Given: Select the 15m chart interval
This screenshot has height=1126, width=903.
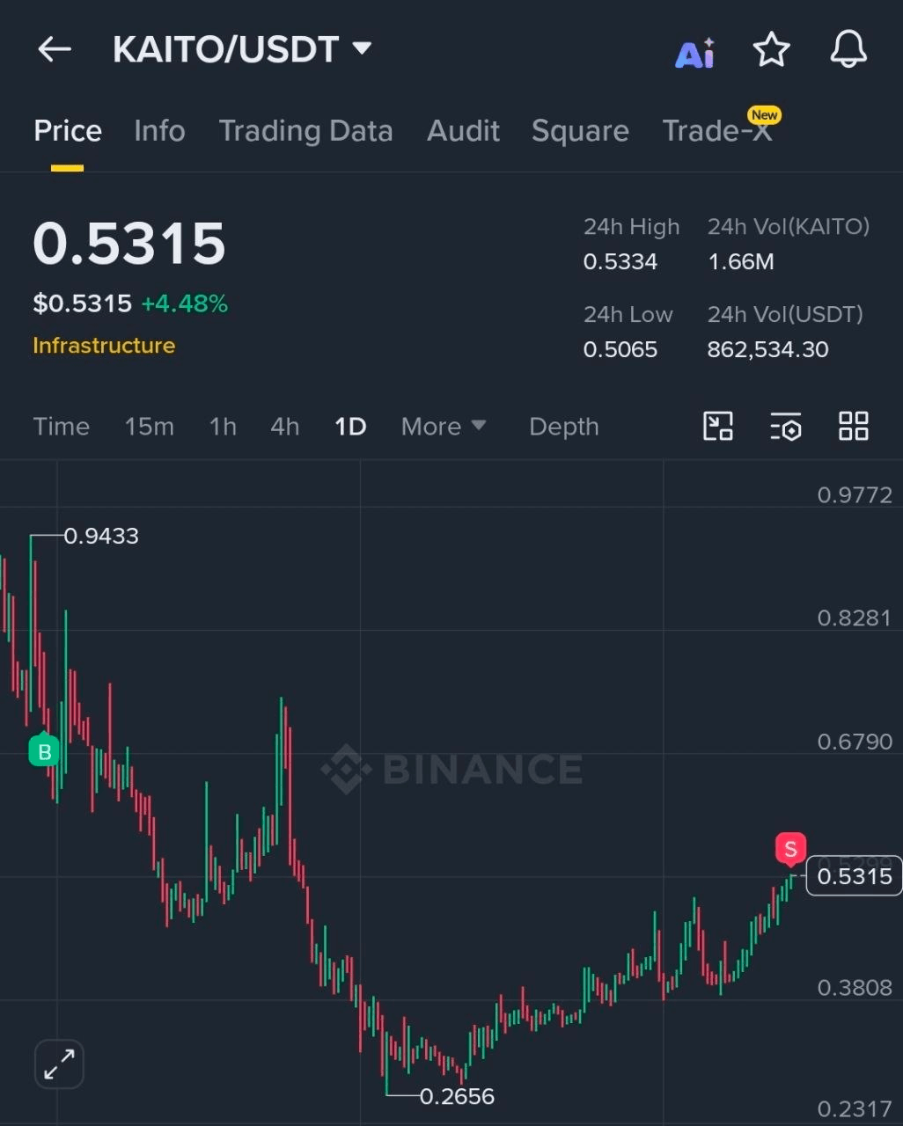Looking at the screenshot, I should 150,427.
